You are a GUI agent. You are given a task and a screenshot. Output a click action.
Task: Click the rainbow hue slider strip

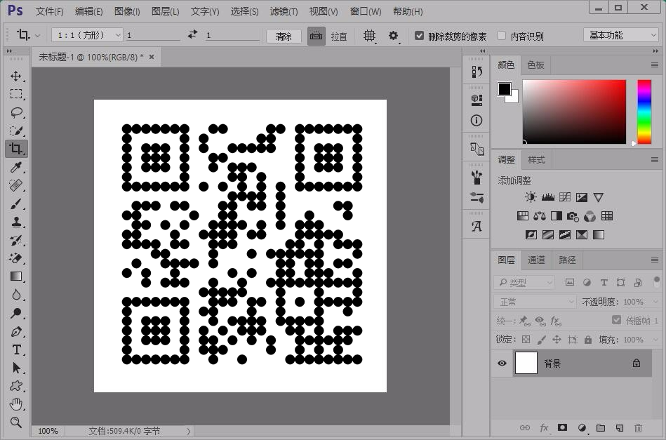tap(644, 112)
